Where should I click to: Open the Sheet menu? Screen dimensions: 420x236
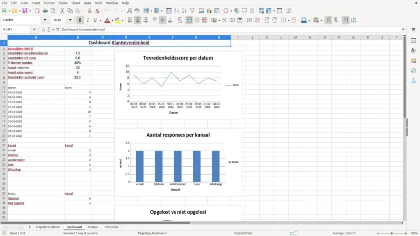(x=75, y=3)
